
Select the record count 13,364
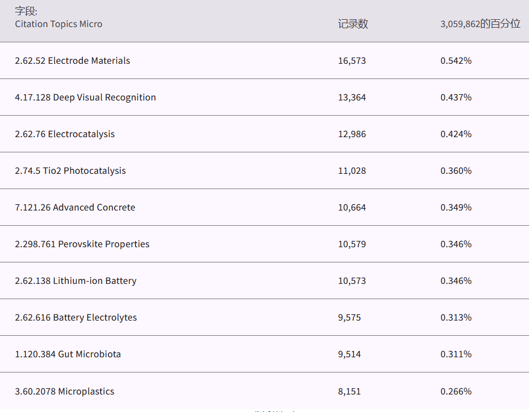coord(352,98)
